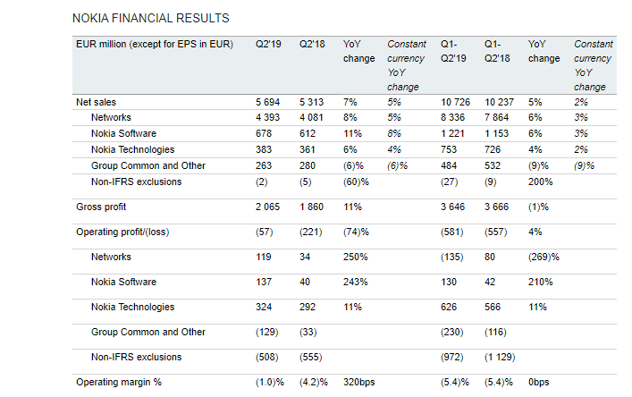Viewport: 632px width, 397px height.
Task: Select the 0bps operating margin change
Action: pyautogui.click(x=539, y=382)
